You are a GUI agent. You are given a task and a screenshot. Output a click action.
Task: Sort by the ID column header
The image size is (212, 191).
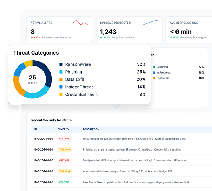point(36,129)
